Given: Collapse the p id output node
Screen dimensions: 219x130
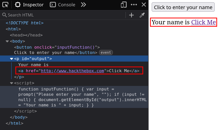Looking at the screenshot, I should coord(11,59).
